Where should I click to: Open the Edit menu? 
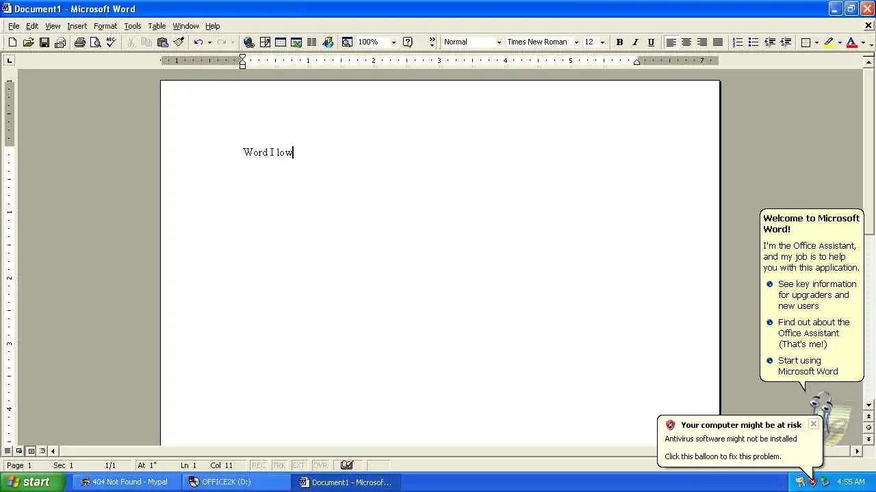[32, 26]
